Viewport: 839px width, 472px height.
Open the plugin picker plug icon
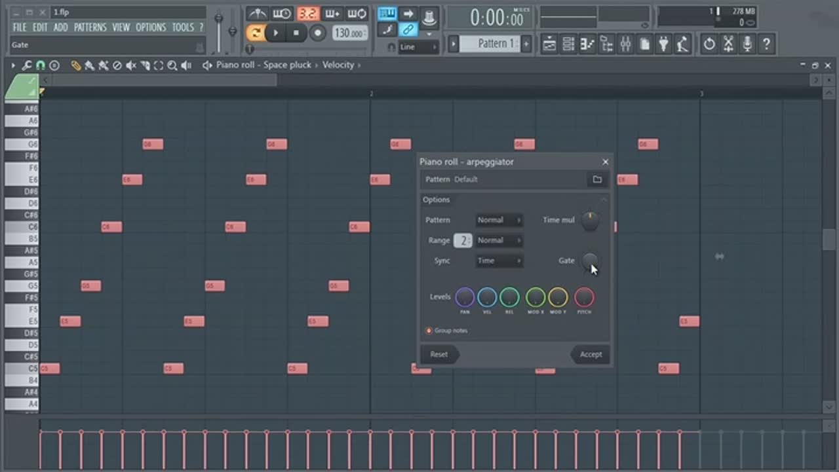point(663,44)
